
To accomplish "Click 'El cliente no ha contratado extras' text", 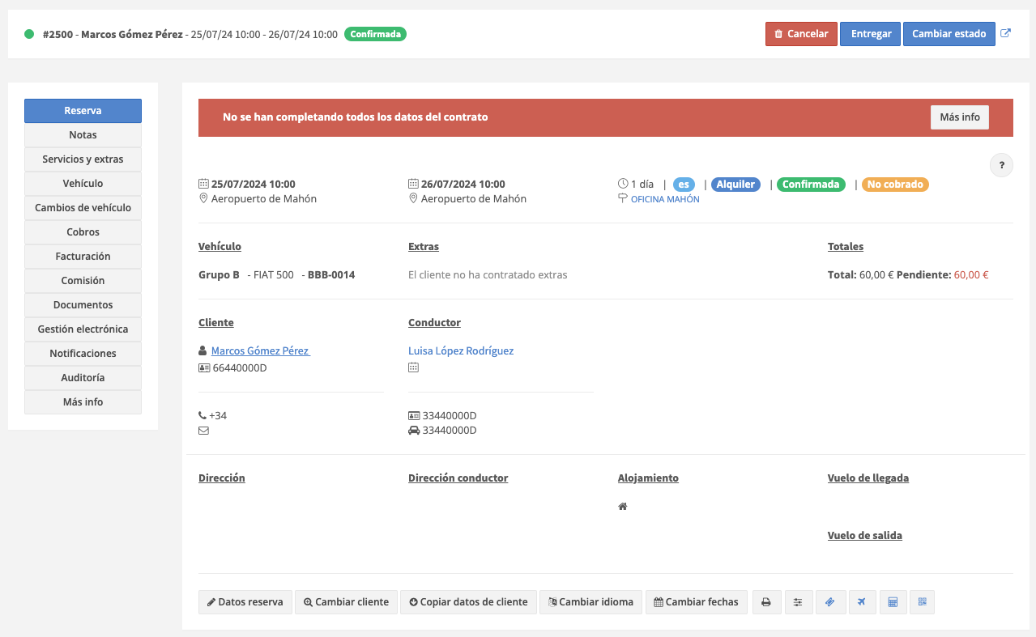I will point(488,275).
